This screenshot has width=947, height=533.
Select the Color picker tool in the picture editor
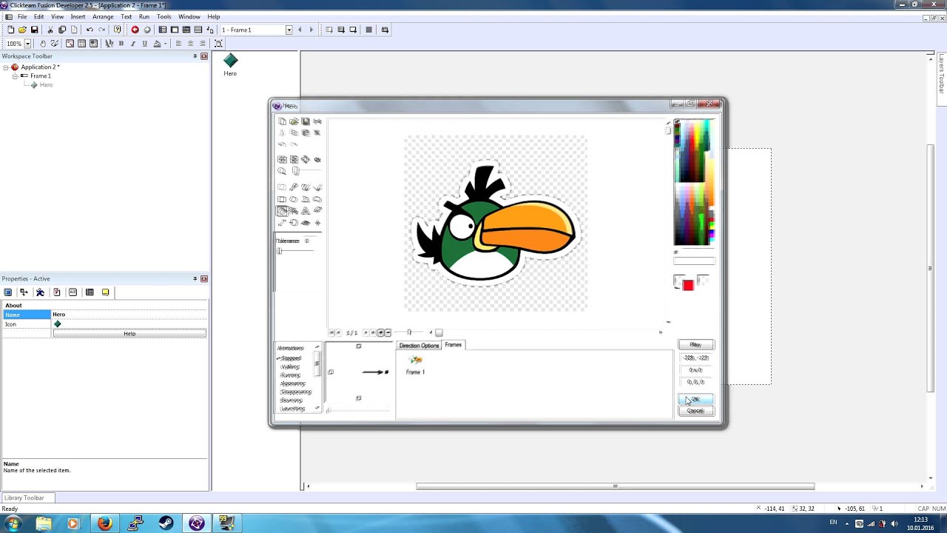pos(294,187)
